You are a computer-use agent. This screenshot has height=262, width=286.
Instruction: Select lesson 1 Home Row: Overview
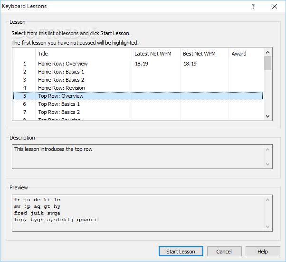tap(138, 64)
